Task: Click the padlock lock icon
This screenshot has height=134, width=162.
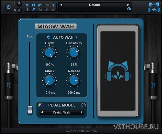Action: click(x=53, y=9)
